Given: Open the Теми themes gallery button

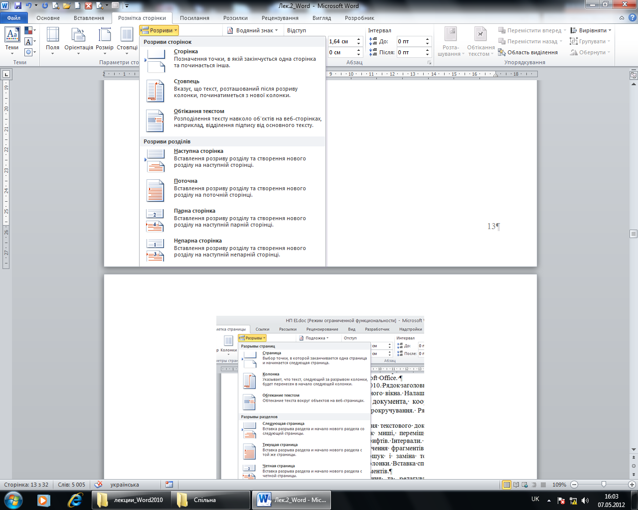Looking at the screenshot, I should tap(12, 40).
